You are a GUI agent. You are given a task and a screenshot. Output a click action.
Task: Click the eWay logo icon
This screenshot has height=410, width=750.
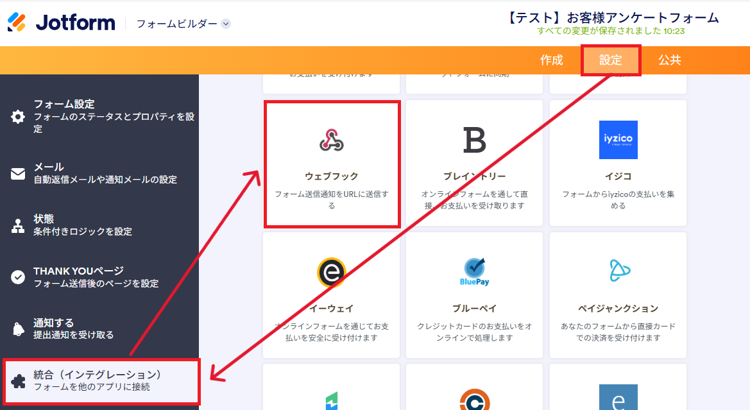[332, 272]
